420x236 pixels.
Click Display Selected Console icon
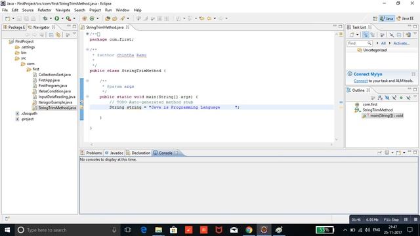click(387, 153)
